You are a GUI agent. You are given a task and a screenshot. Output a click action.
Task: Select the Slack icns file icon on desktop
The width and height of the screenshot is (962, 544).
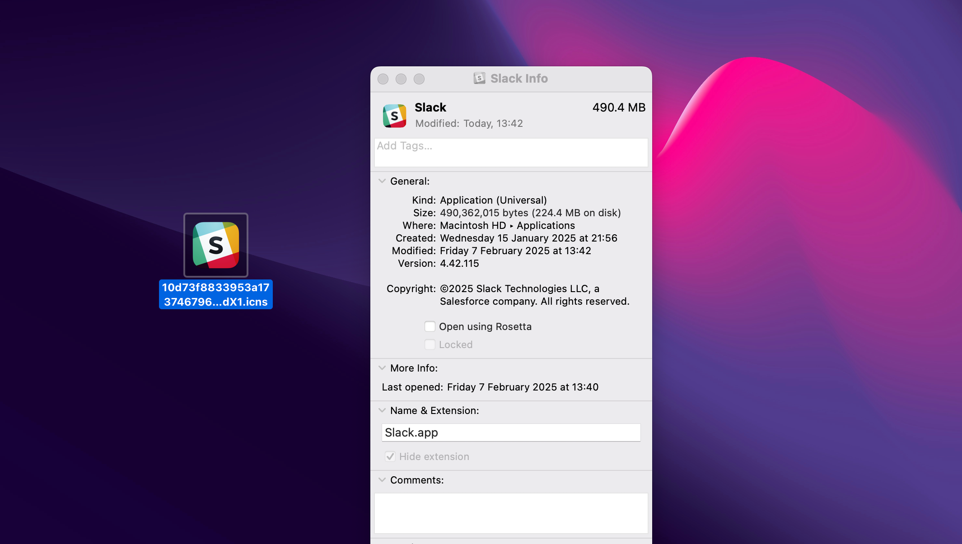pos(216,245)
